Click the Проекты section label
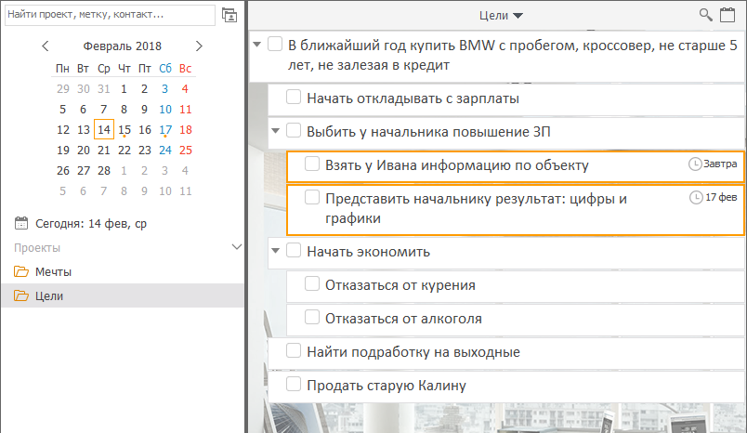747x433 pixels. (x=37, y=248)
